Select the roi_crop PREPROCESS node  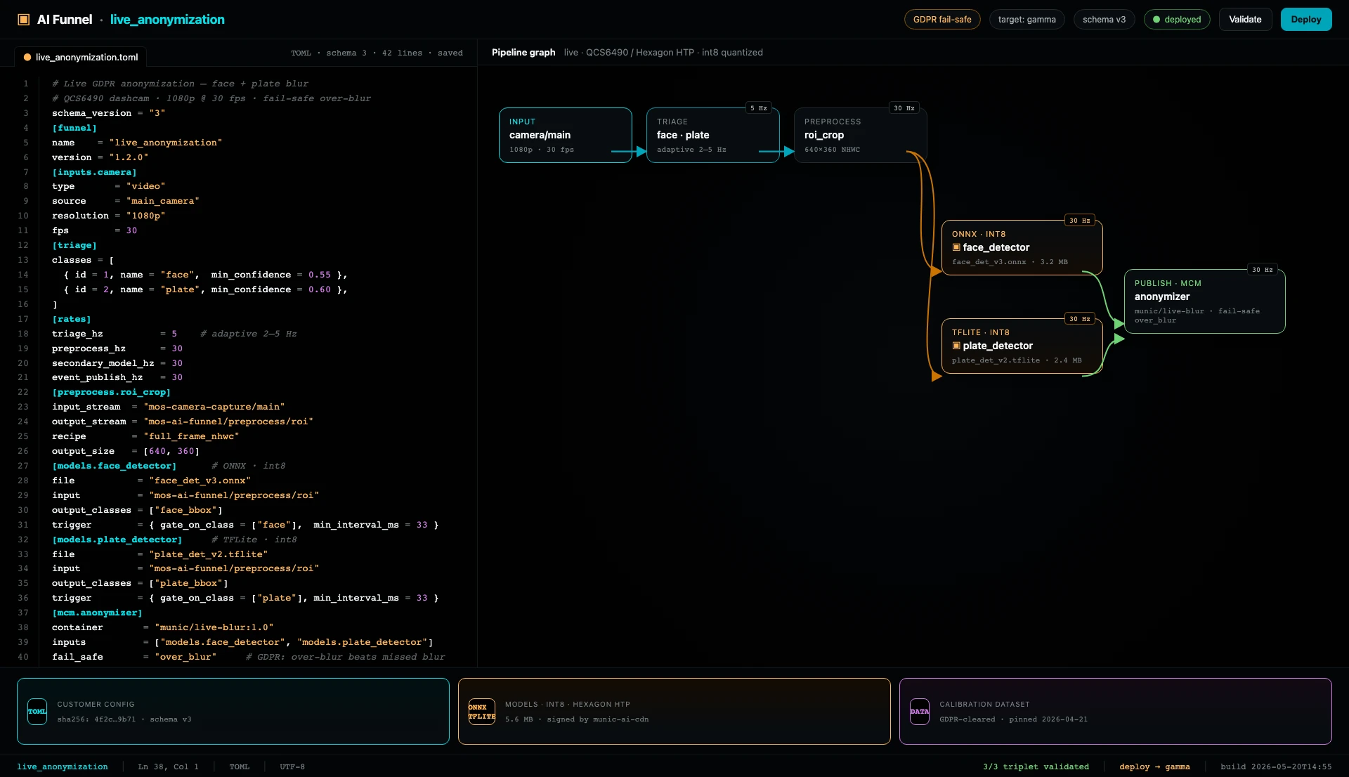861,135
